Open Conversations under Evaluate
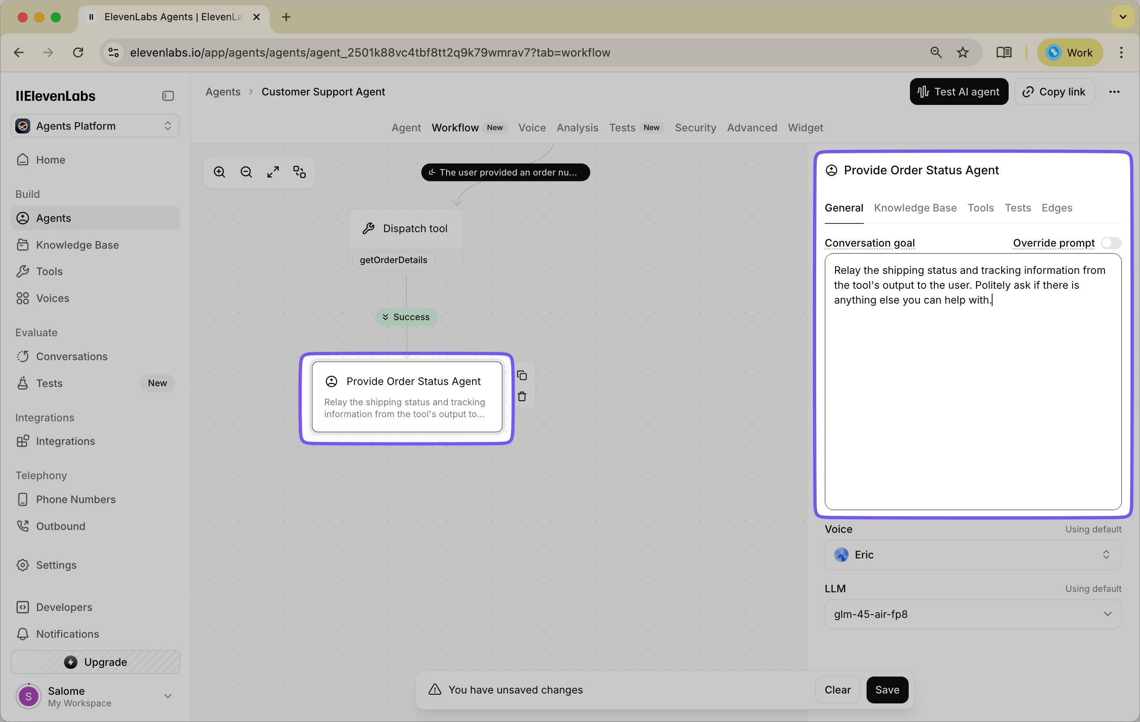The width and height of the screenshot is (1140, 722). tap(71, 356)
